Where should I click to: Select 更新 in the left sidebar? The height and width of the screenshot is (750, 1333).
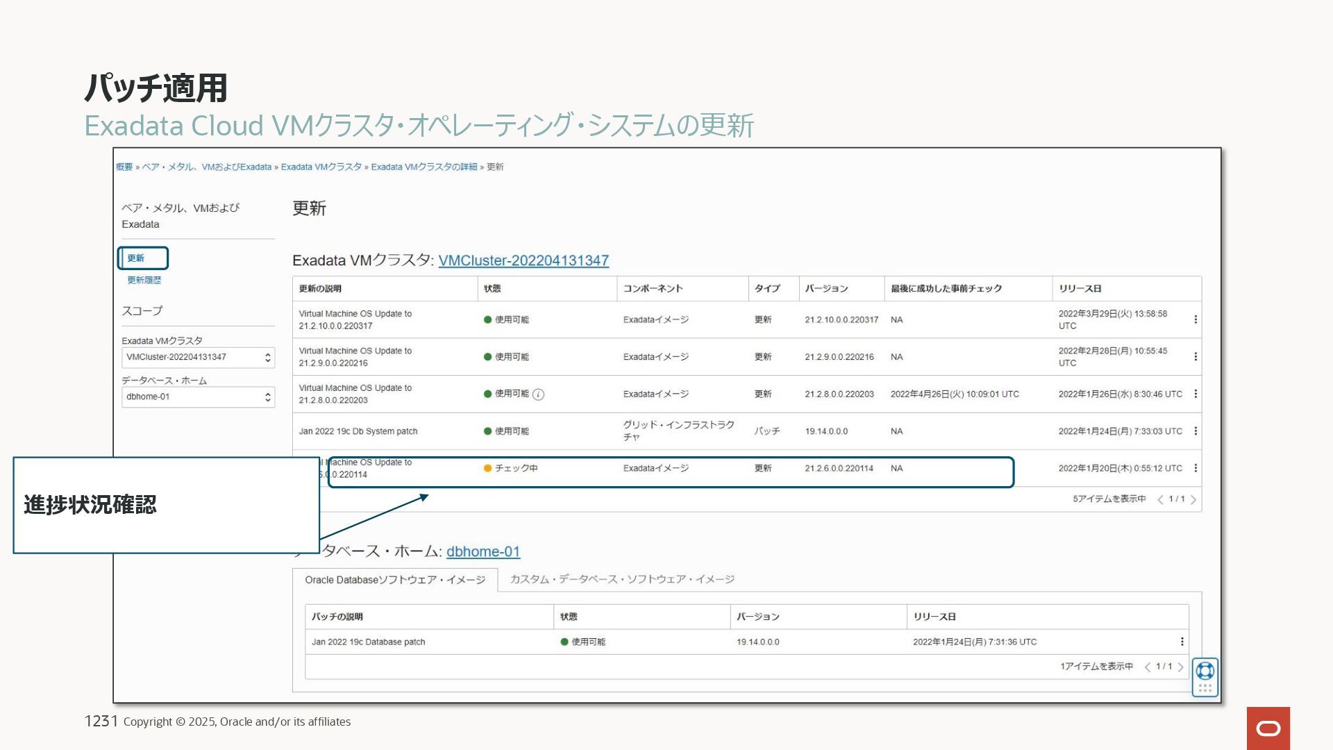coord(136,258)
